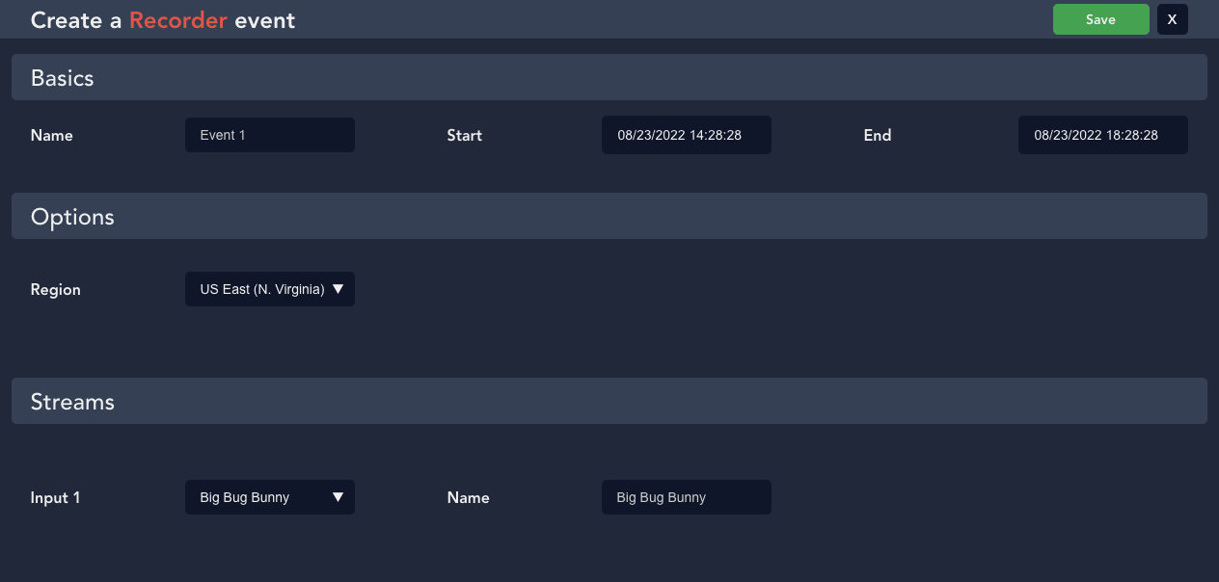This screenshot has height=582, width=1219.
Task: Click the Name field containing Event 1
Action: [269, 135]
